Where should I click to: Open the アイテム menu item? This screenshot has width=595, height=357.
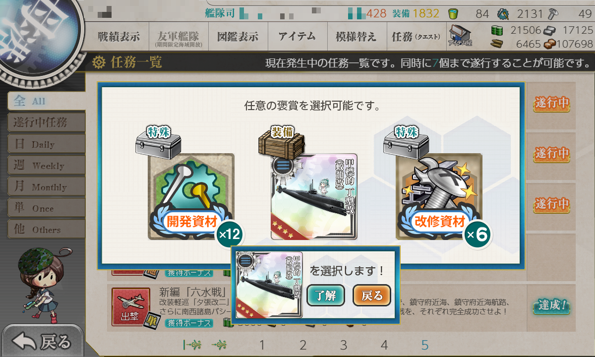coord(297,36)
